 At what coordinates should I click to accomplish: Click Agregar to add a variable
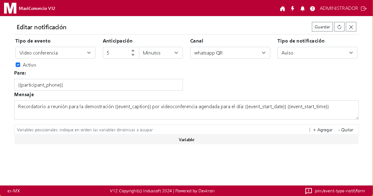[323, 130]
